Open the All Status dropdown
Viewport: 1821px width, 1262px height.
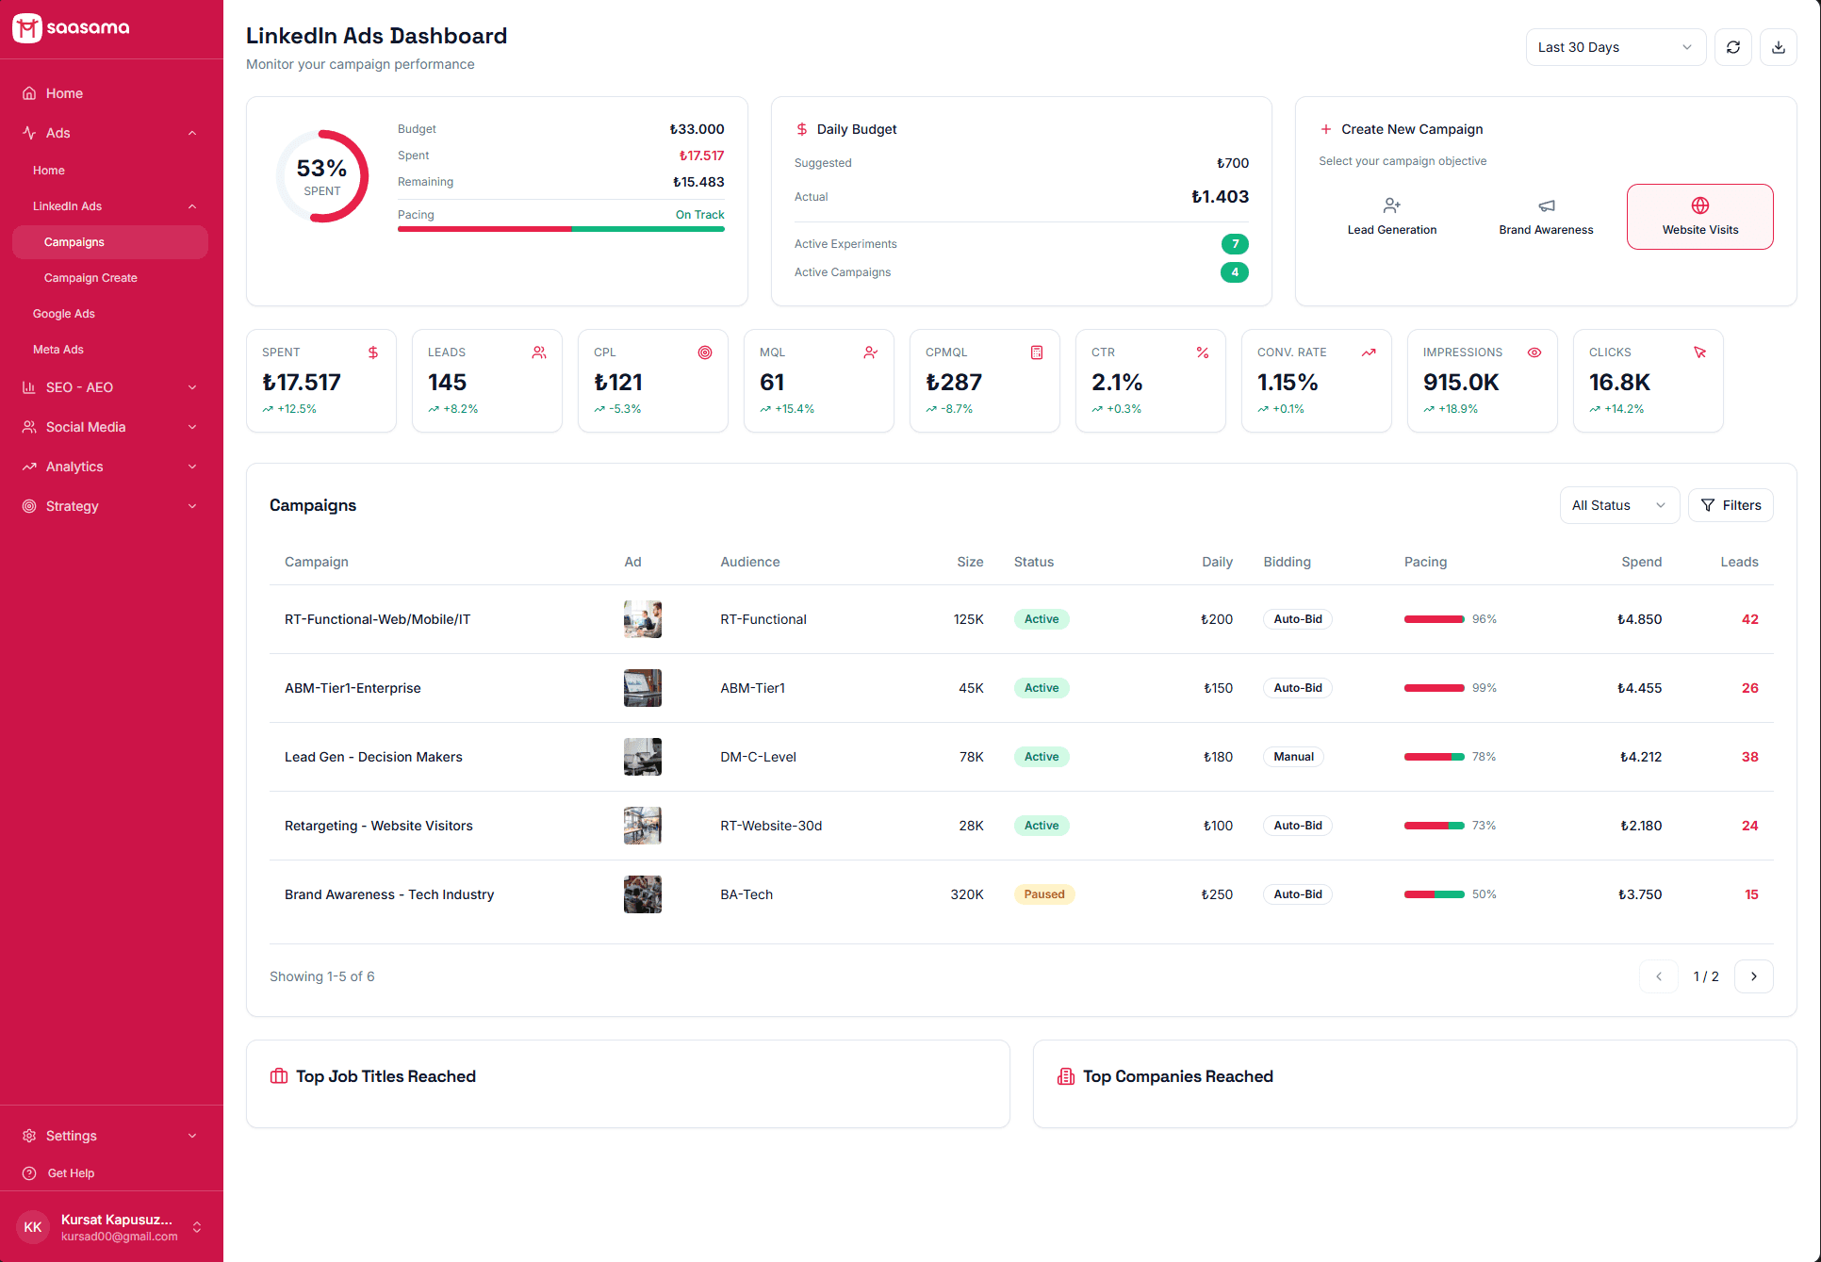pyautogui.click(x=1618, y=505)
